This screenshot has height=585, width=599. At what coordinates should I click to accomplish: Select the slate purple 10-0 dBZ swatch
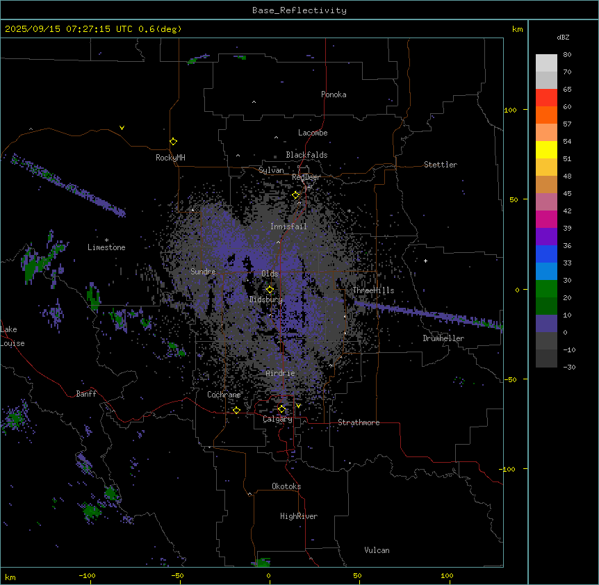pos(546,324)
